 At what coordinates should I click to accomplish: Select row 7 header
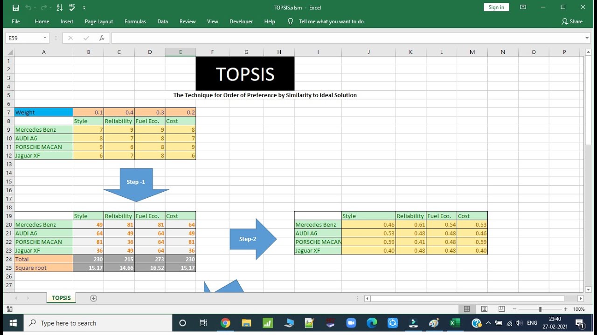coord(9,112)
